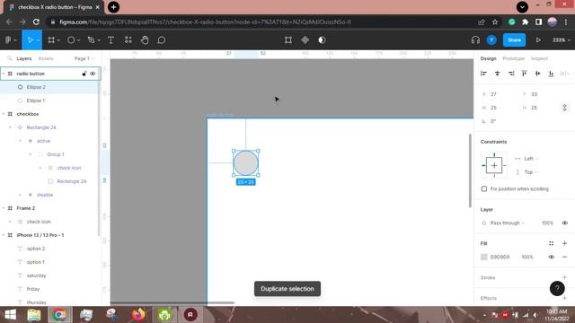Collapse the radio button frame
Image resolution: width=575 pixels, height=323 pixels.
coord(4,74)
